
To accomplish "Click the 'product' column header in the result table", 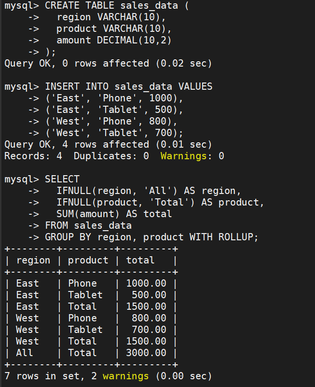I will point(88,261).
